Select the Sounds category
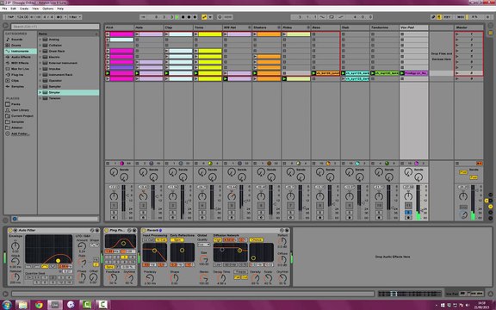The width and height of the screenshot is (496, 310). pyautogui.click(x=16, y=40)
